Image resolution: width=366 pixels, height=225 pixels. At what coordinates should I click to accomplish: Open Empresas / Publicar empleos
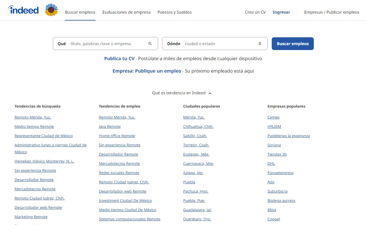[332, 12]
